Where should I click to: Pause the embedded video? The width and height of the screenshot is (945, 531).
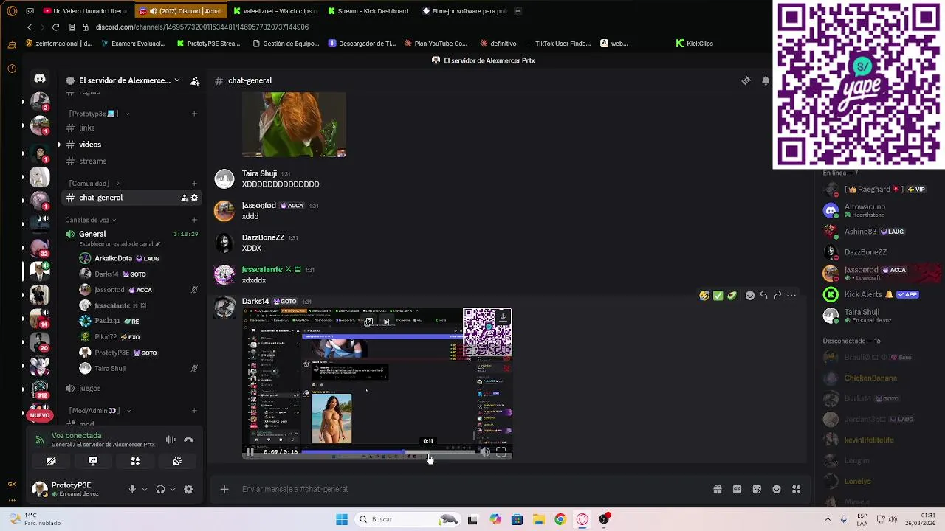pyautogui.click(x=250, y=452)
